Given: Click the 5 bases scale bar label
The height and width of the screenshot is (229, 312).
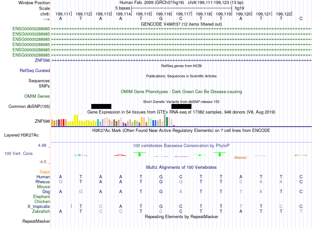Looking at the screenshot, I should point(123,8).
